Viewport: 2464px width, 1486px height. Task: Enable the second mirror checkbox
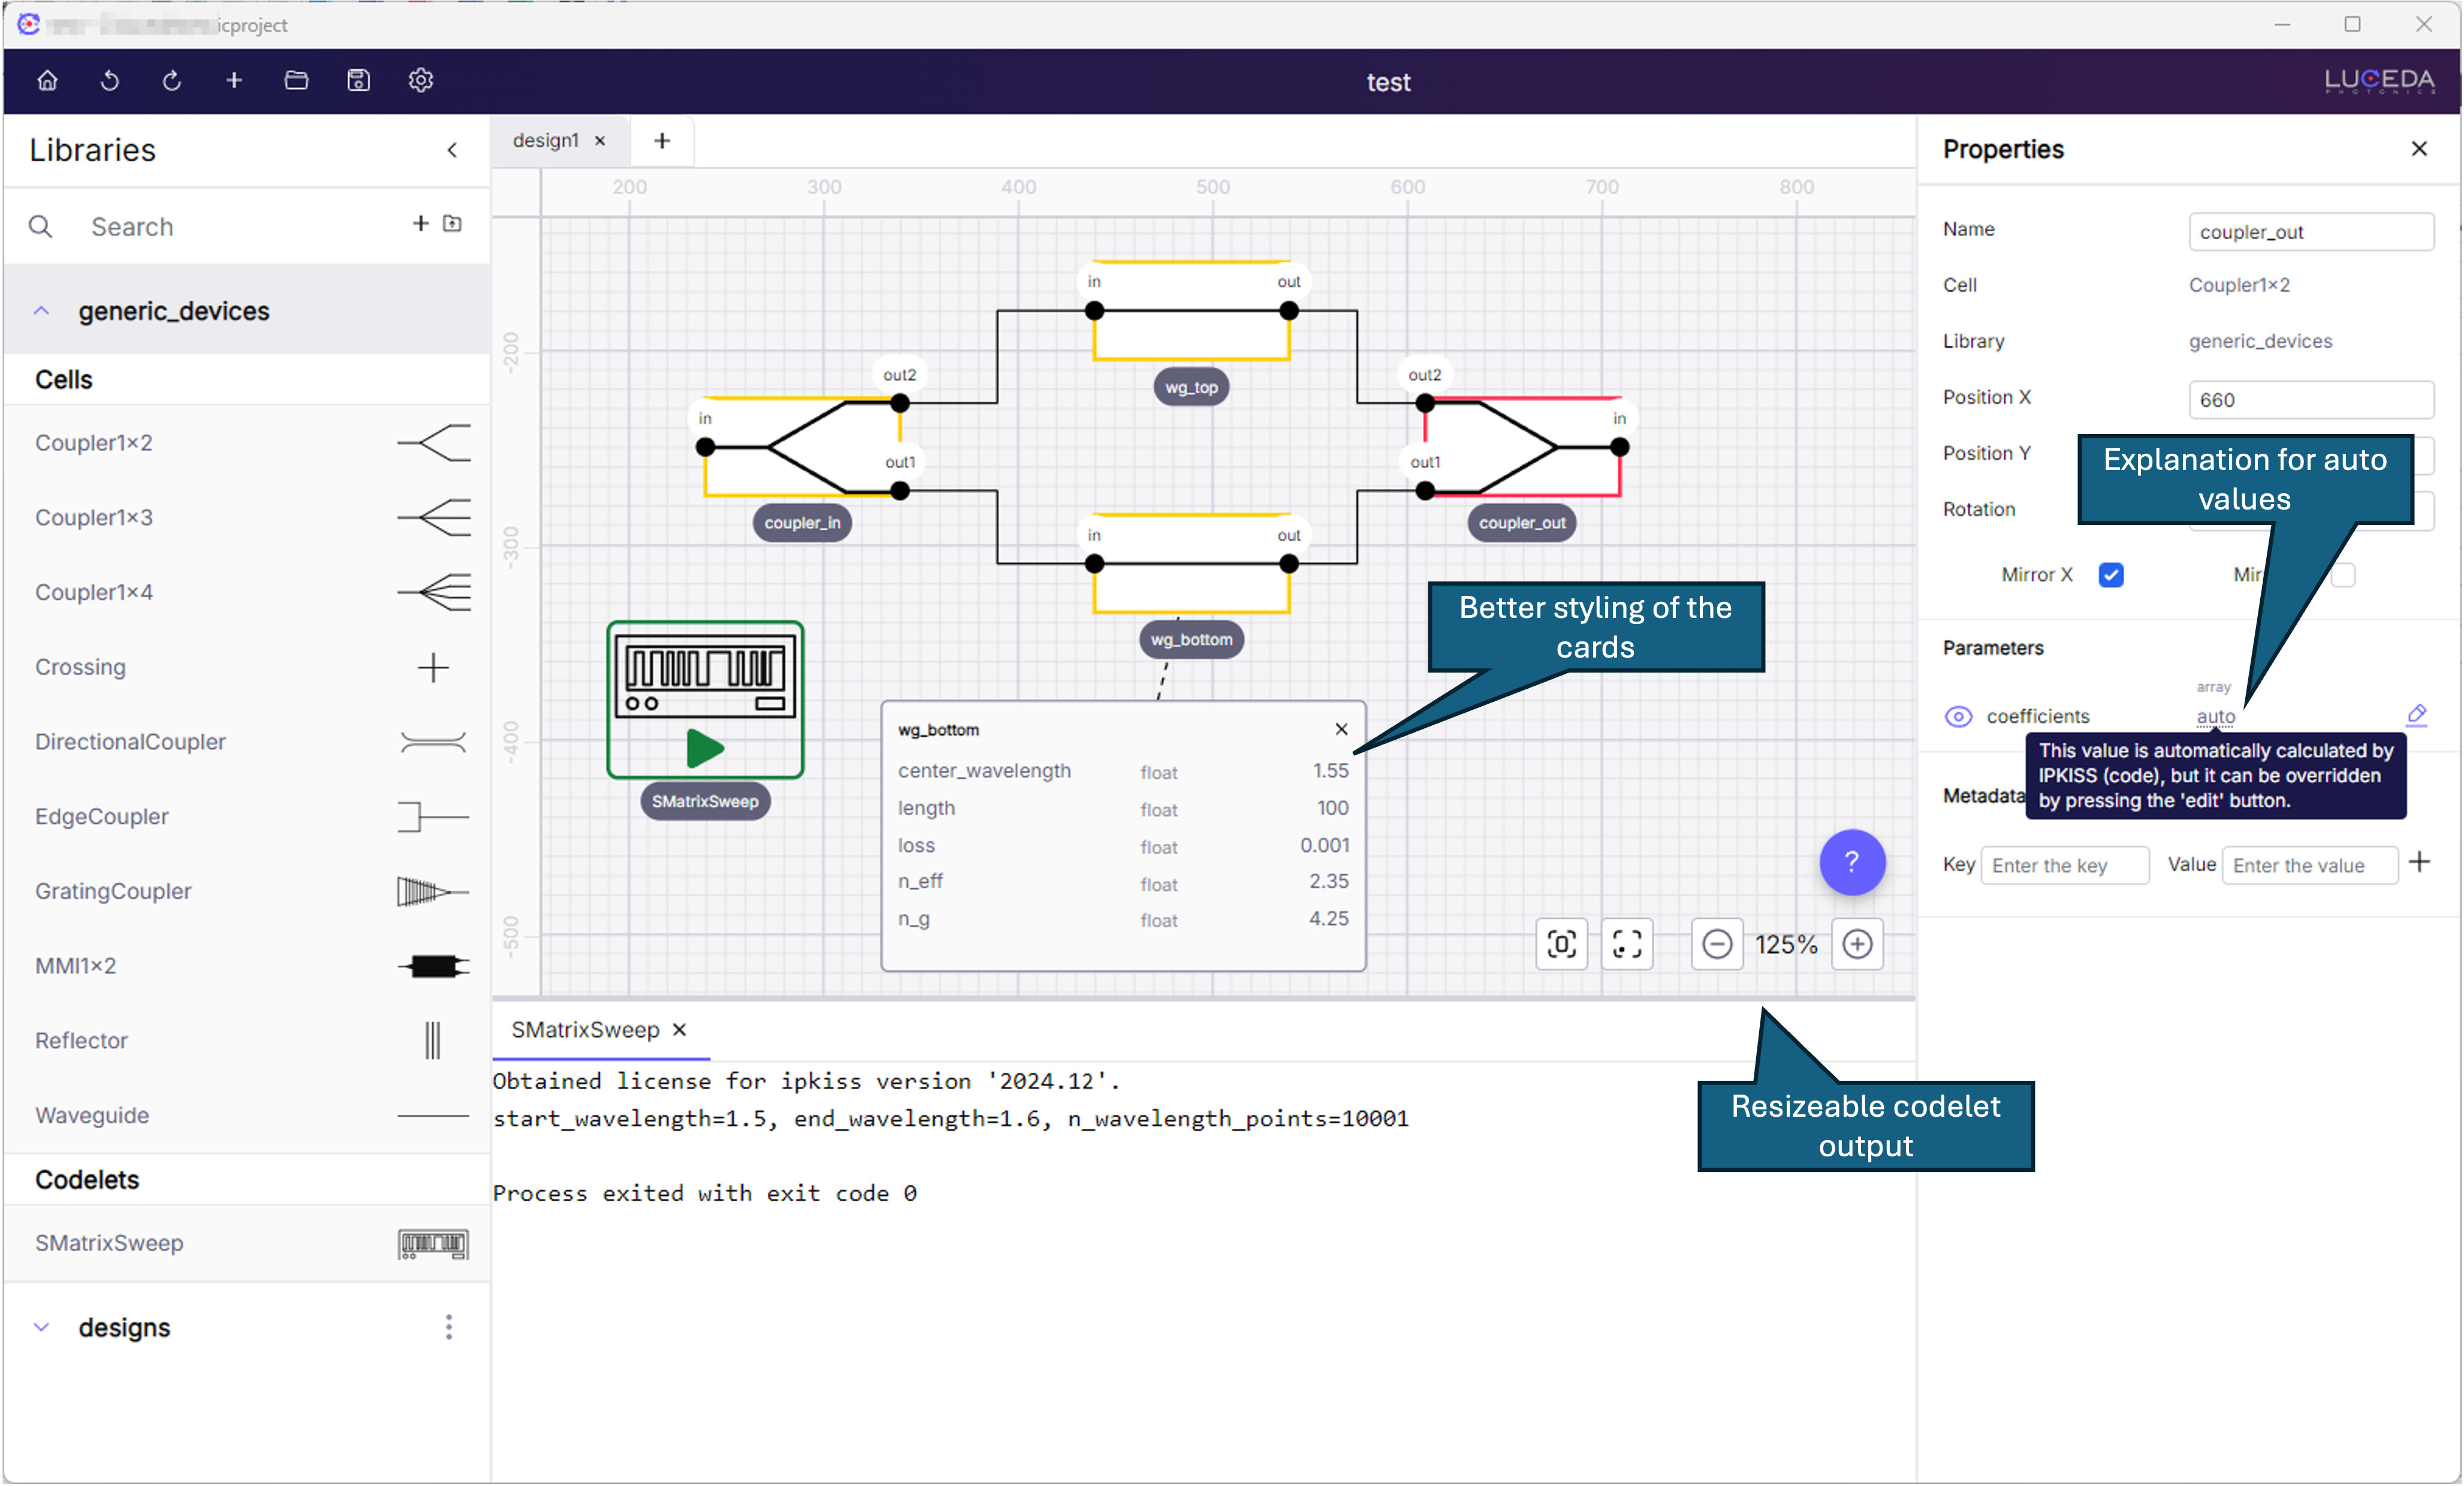coord(2343,575)
